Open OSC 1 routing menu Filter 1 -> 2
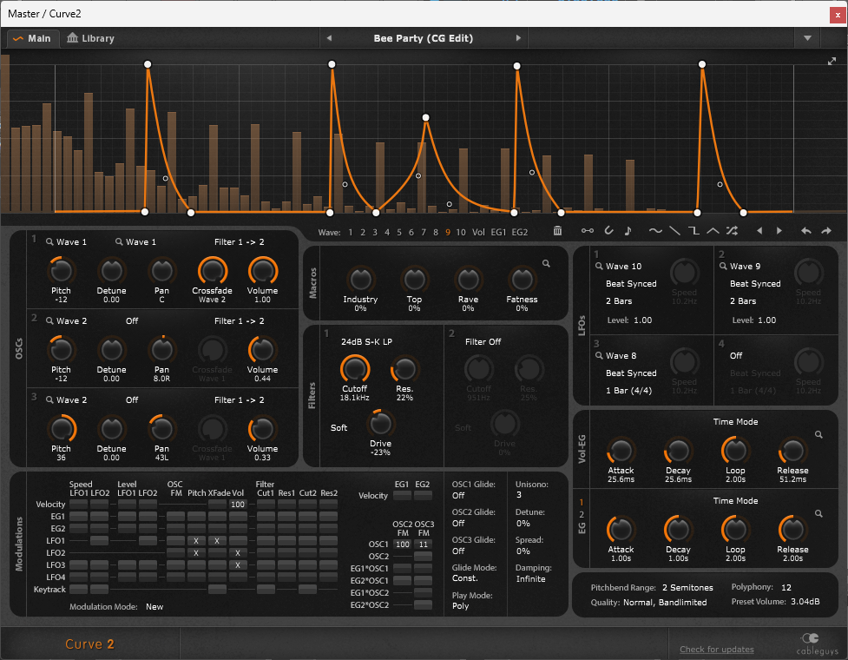The width and height of the screenshot is (848, 660). click(x=239, y=241)
